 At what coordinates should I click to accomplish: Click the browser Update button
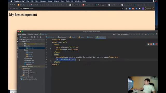click(x=149, y=9)
